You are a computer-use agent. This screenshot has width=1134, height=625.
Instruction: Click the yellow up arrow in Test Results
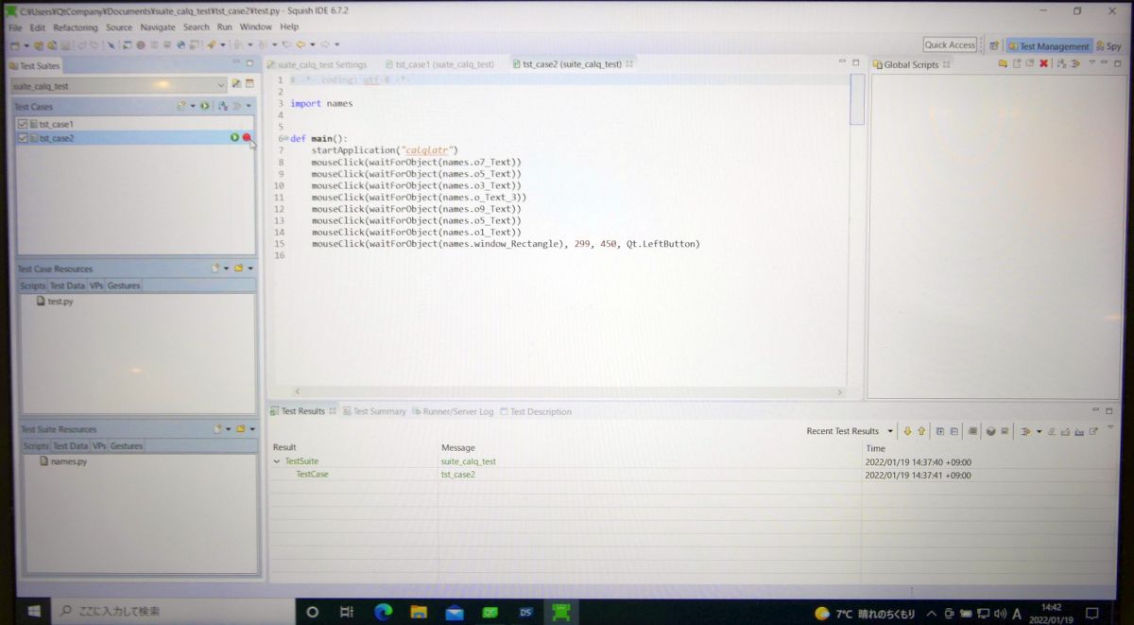point(921,431)
